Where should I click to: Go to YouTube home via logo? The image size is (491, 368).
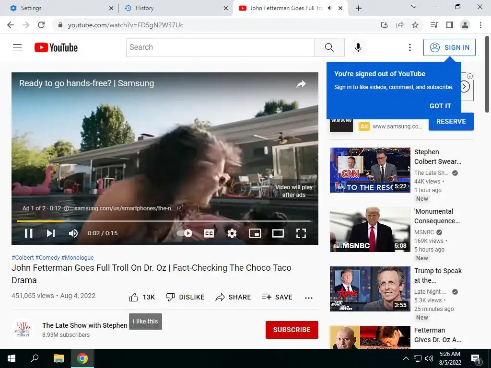pyautogui.click(x=56, y=47)
